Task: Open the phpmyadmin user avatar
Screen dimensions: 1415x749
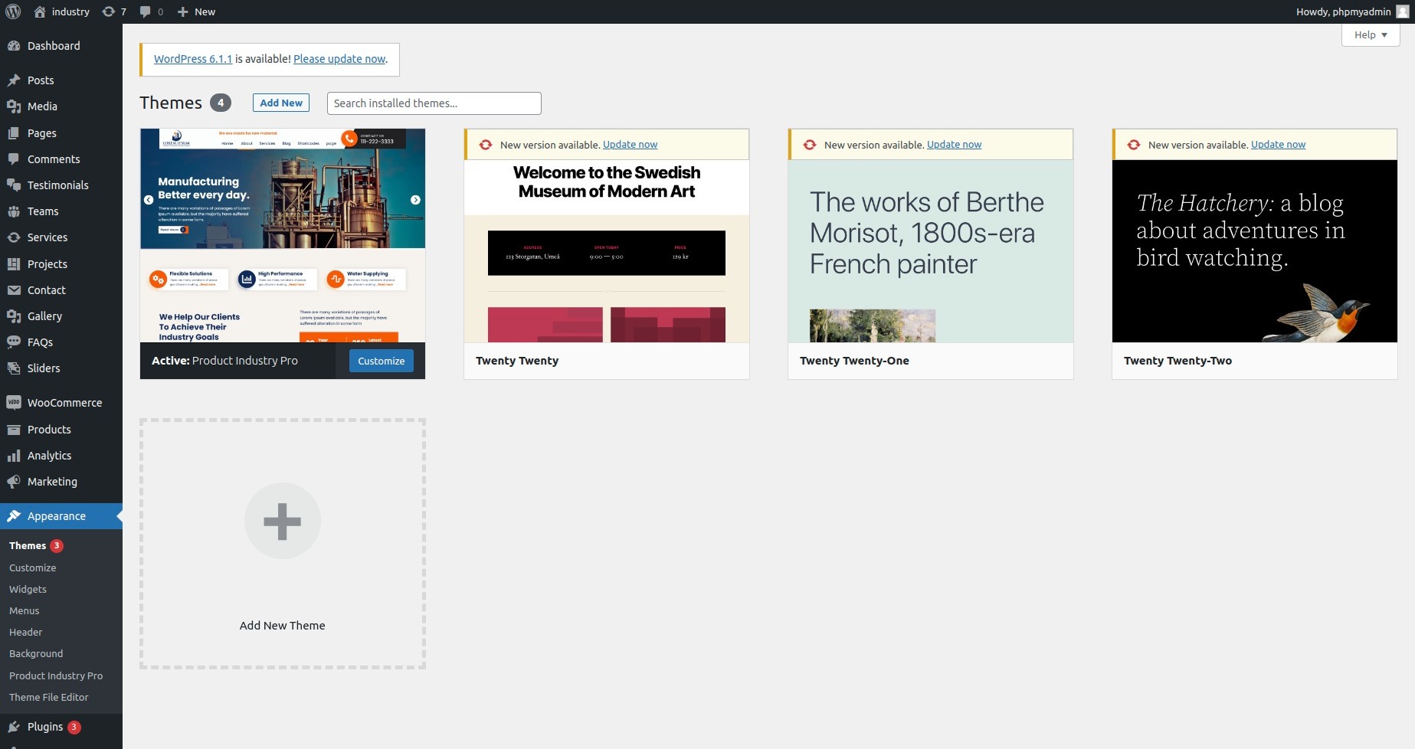Action: [x=1403, y=11]
